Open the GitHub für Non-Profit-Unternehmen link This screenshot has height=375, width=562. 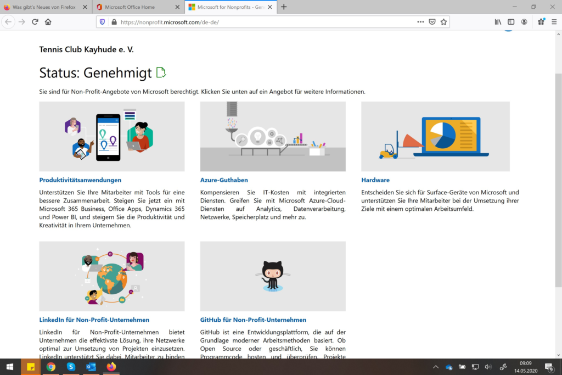coord(254,320)
